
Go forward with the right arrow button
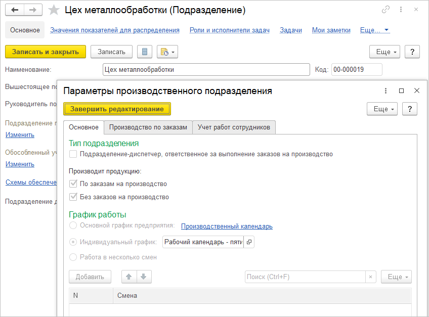pos(33,10)
